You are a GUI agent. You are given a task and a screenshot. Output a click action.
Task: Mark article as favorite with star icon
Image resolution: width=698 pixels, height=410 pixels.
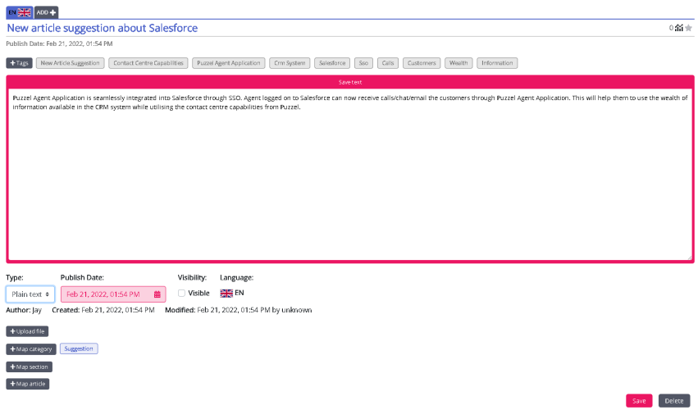coord(689,28)
